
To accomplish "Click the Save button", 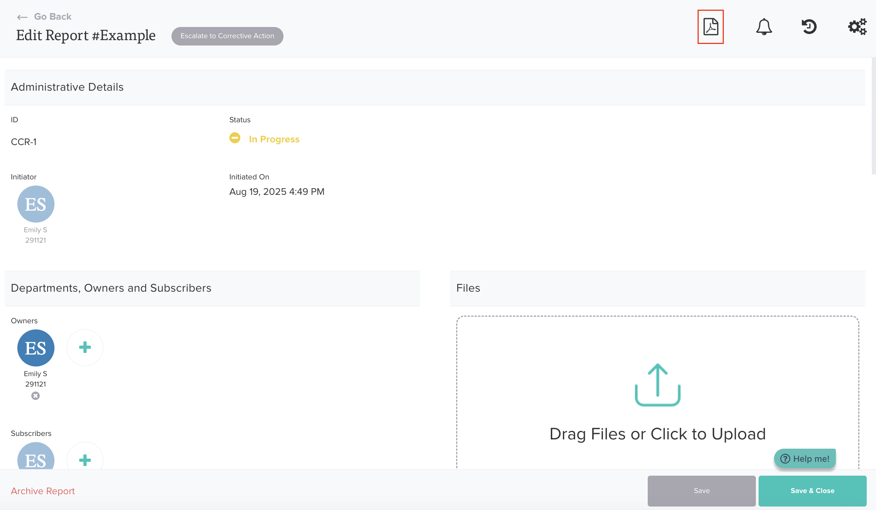I will (701, 491).
